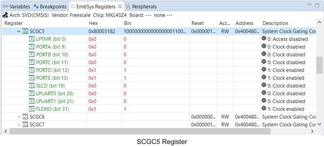This screenshot has width=324, height=146.
Task: Click the SCGC6 register icon
Action: coord(25,117)
